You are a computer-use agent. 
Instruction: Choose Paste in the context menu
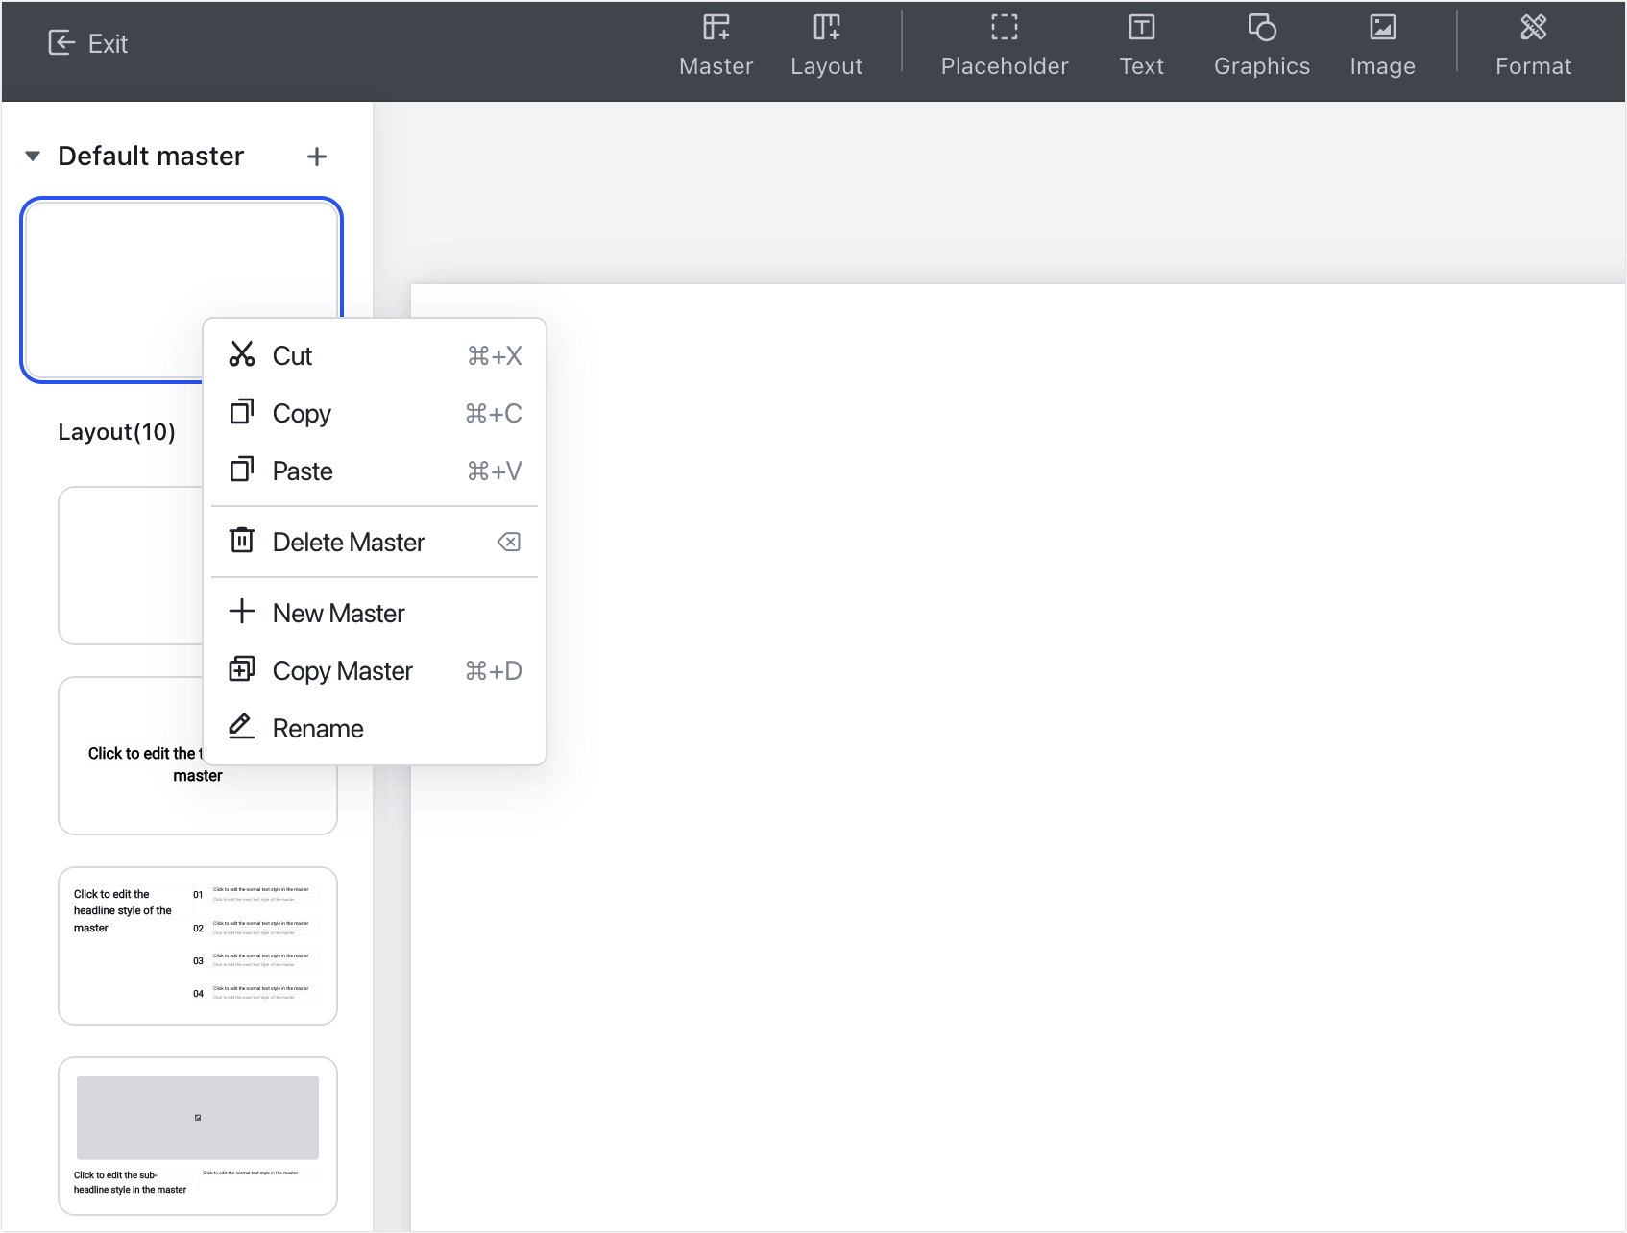(302, 471)
